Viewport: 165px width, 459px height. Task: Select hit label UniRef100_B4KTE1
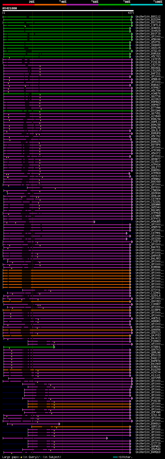[148, 247]
